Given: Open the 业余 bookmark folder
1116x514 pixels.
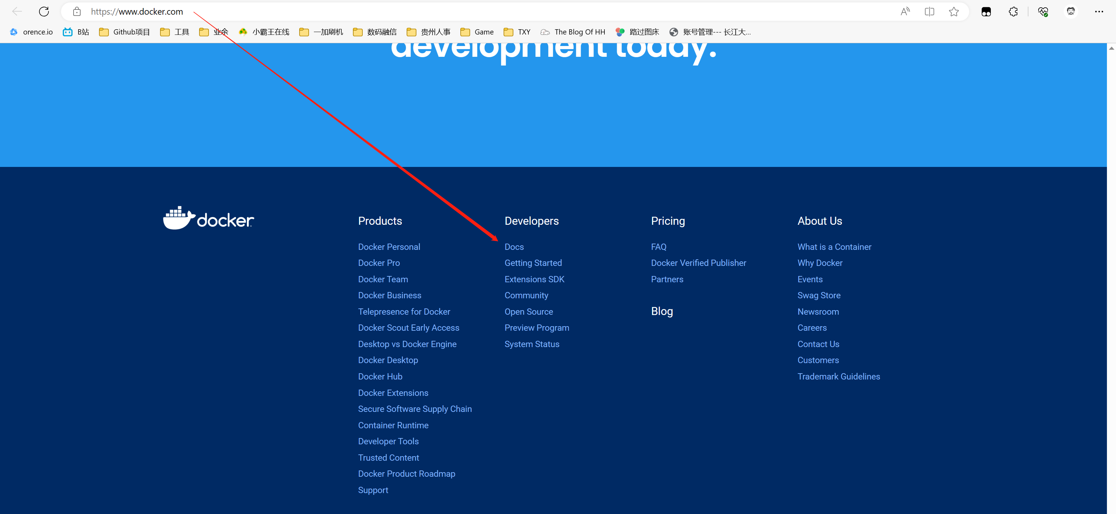Looking at the screenshot, I should click(x=213, y=32).
